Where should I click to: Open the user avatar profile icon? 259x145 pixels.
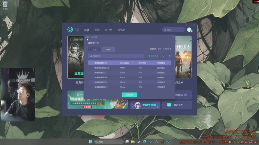[189, 30]
